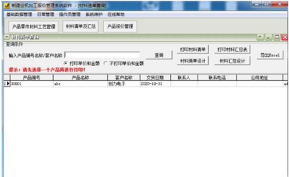Open the 基础数据管理 menu

[19, 14]
